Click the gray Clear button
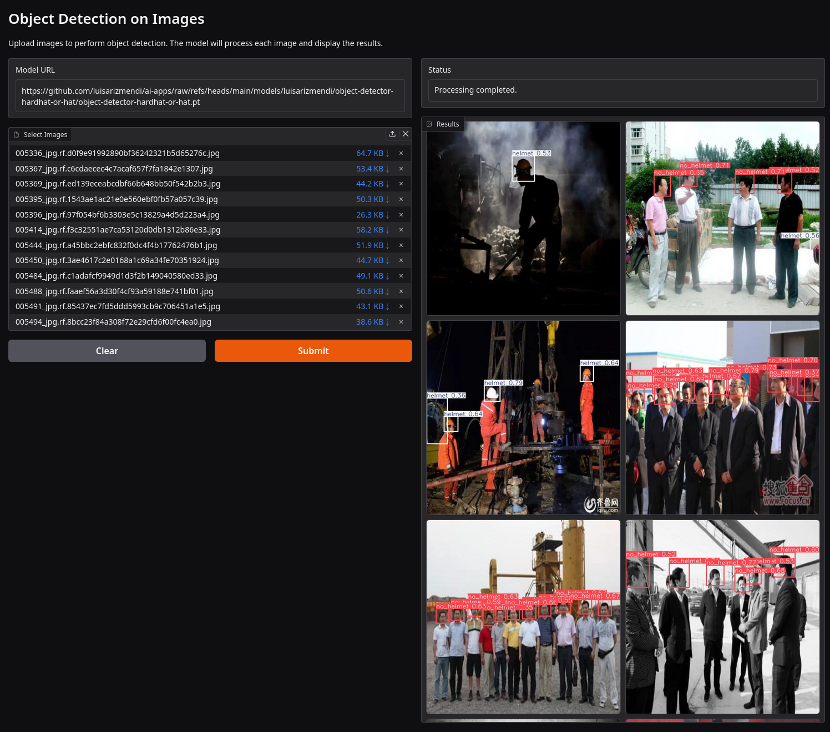The image size is (830, 732). point(107,351)
